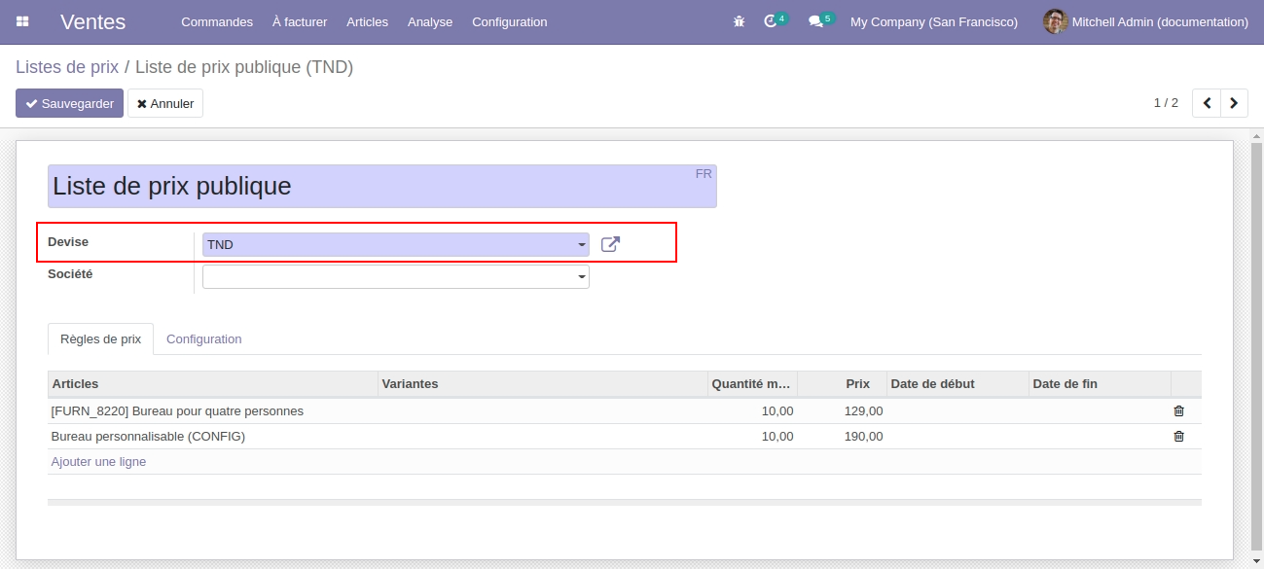Expand the Société company dropdown
The height and width of the screenshot is (569, 1264).
582,277
